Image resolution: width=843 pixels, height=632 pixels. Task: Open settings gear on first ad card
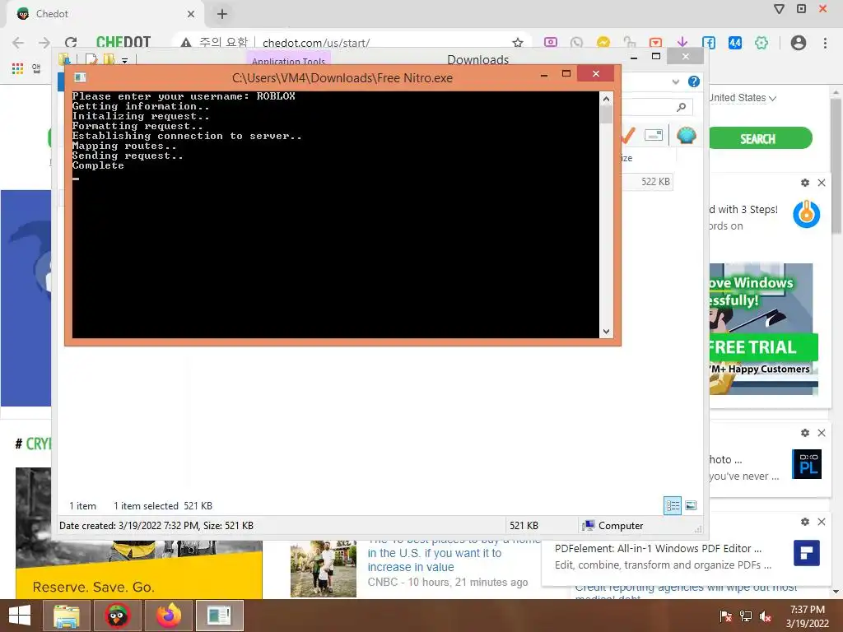[805, 183]
